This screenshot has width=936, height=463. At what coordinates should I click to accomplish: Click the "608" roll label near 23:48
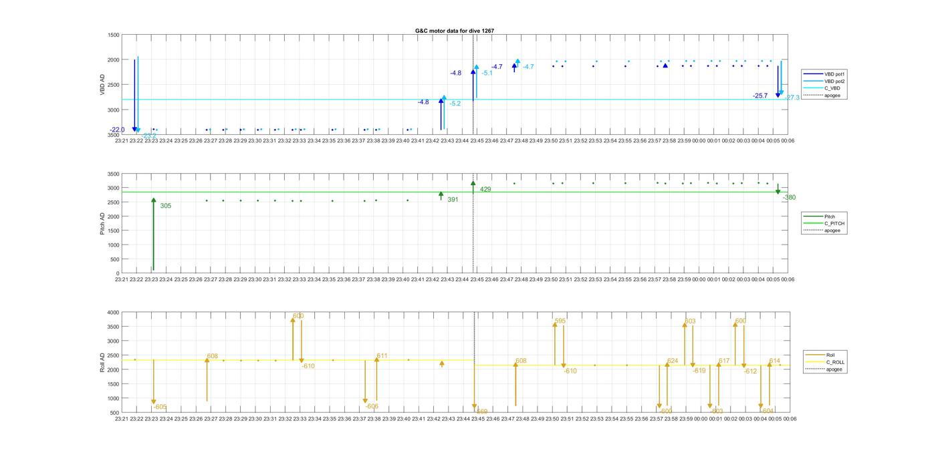(521, 361)
